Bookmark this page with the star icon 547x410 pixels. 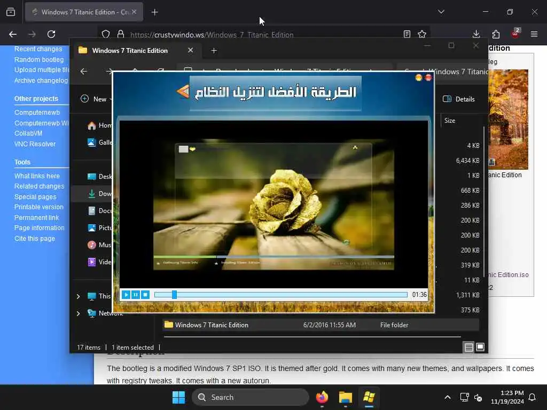click(422, 34)
